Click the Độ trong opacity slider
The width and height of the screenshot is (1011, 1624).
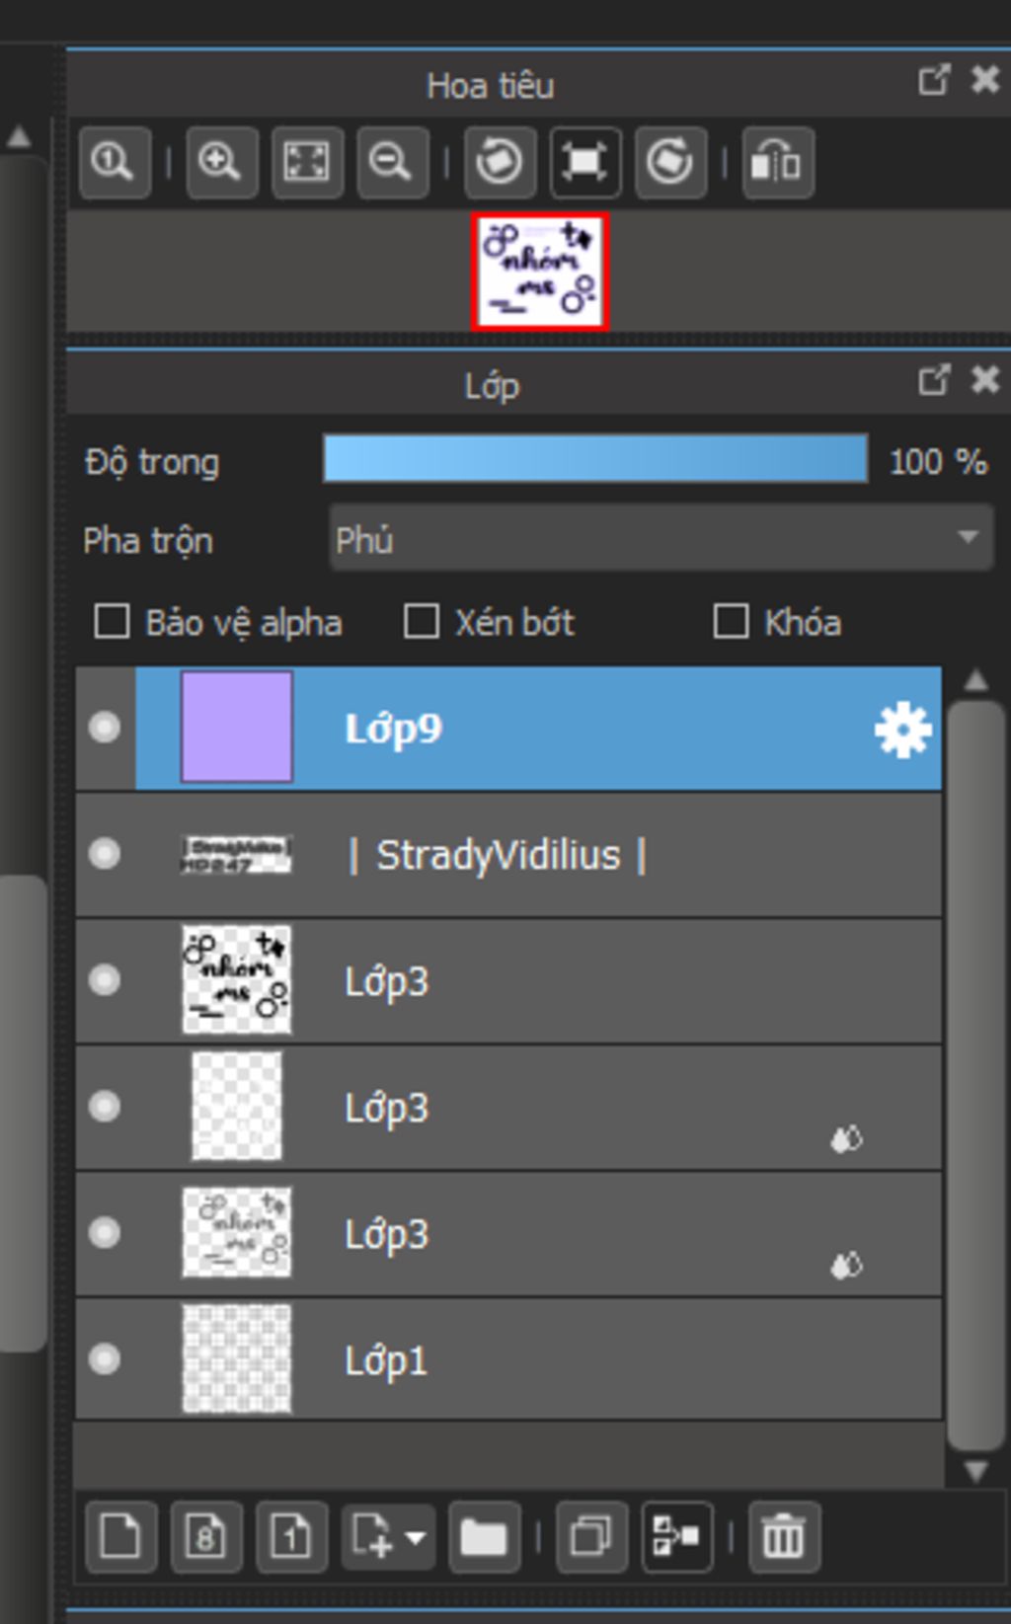[x=595, y=460]
